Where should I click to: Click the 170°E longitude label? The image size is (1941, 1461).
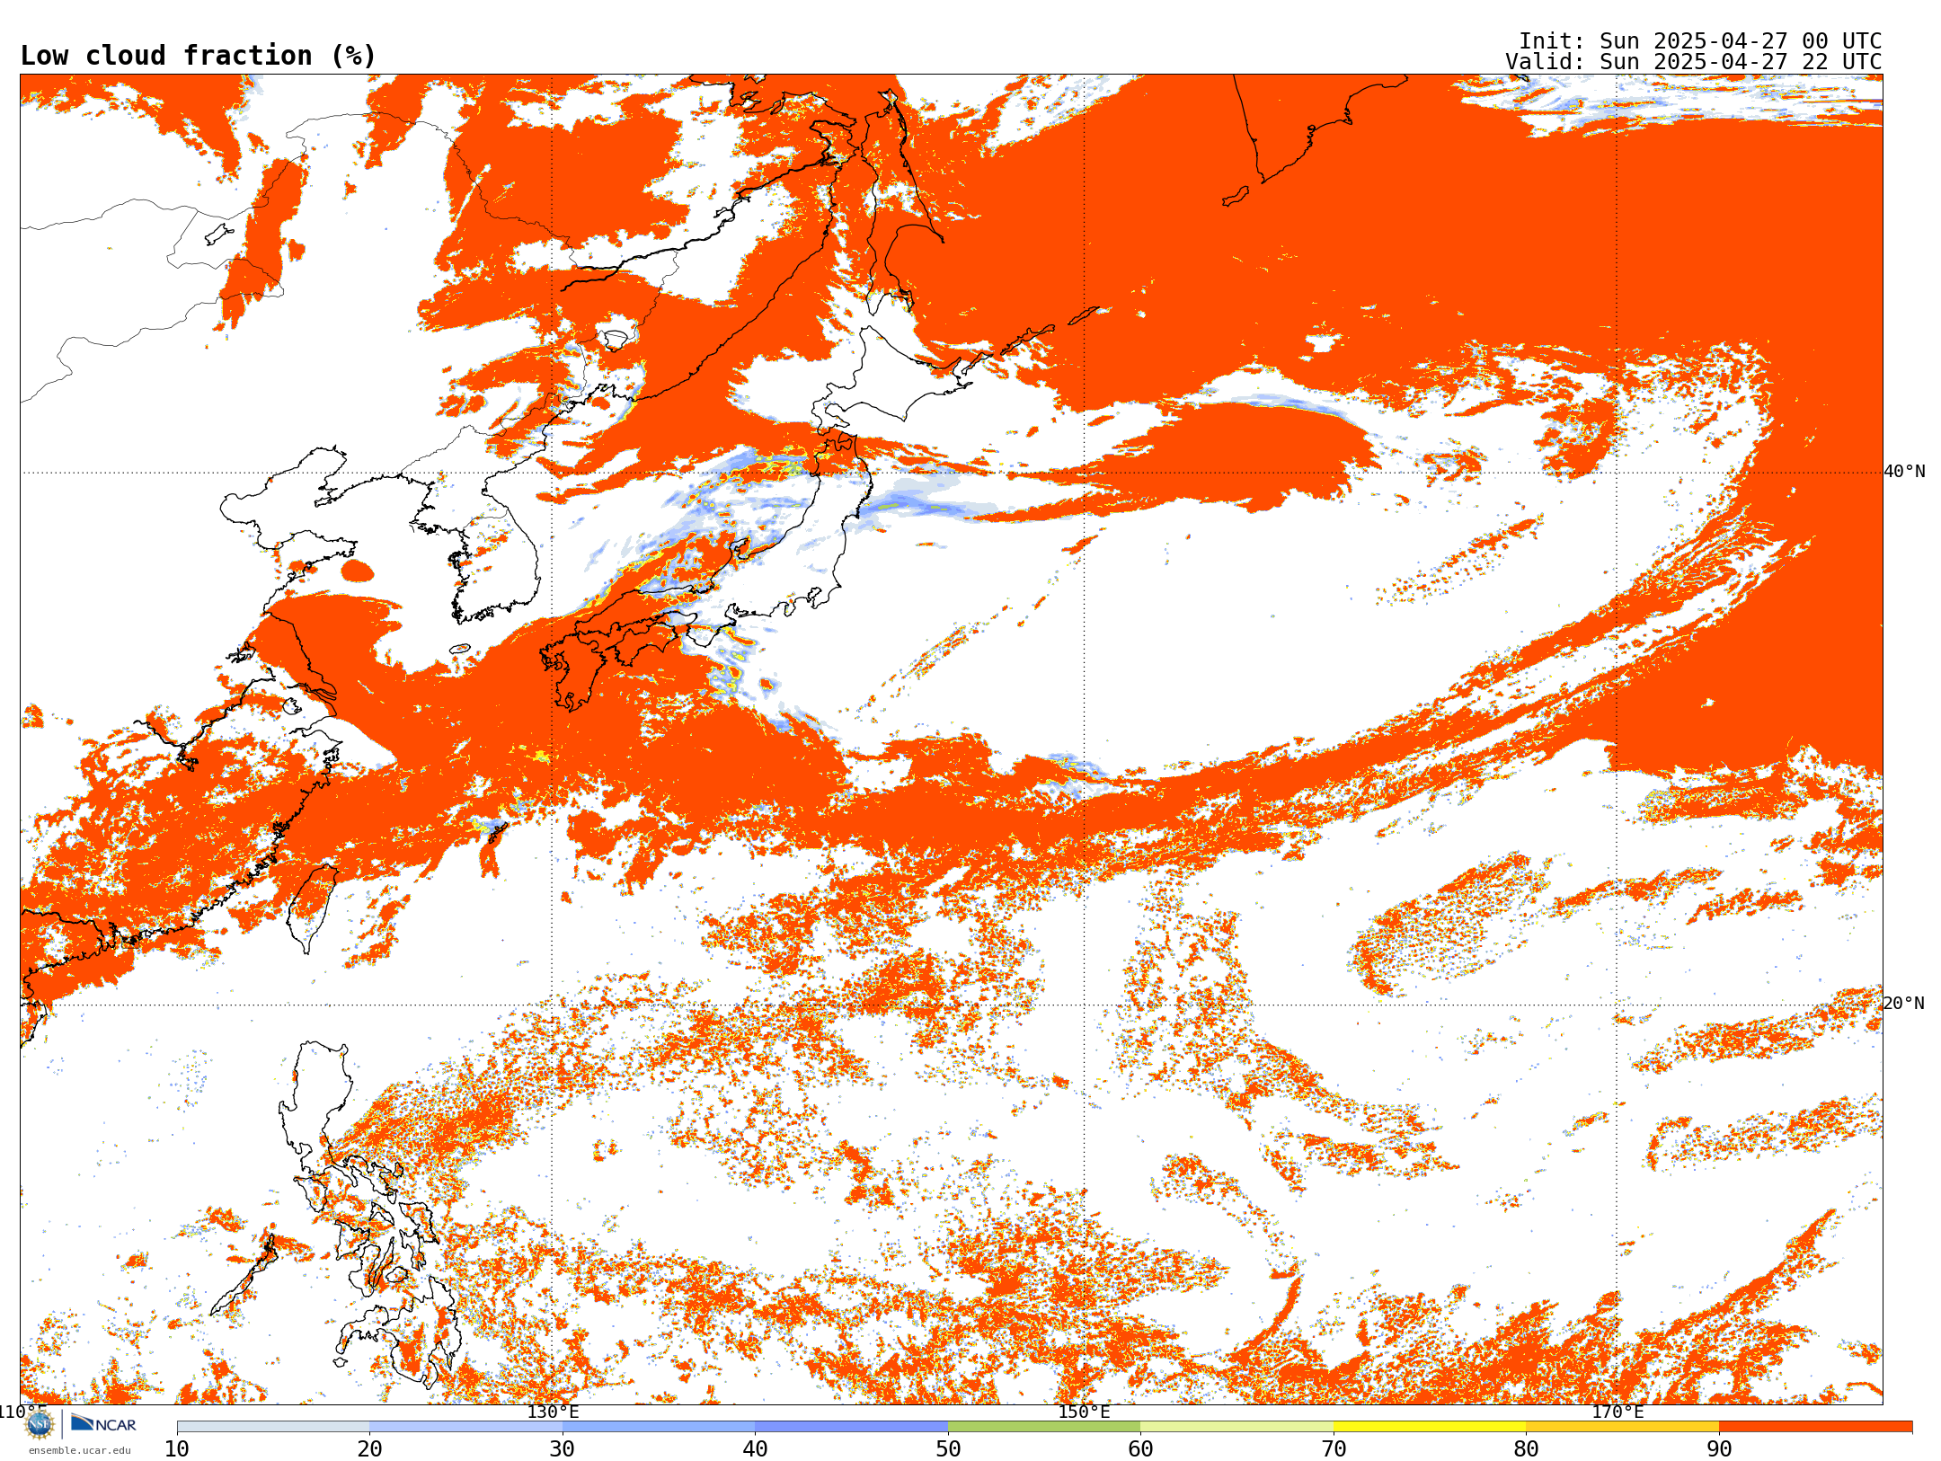click(x=1617, y=1412)
